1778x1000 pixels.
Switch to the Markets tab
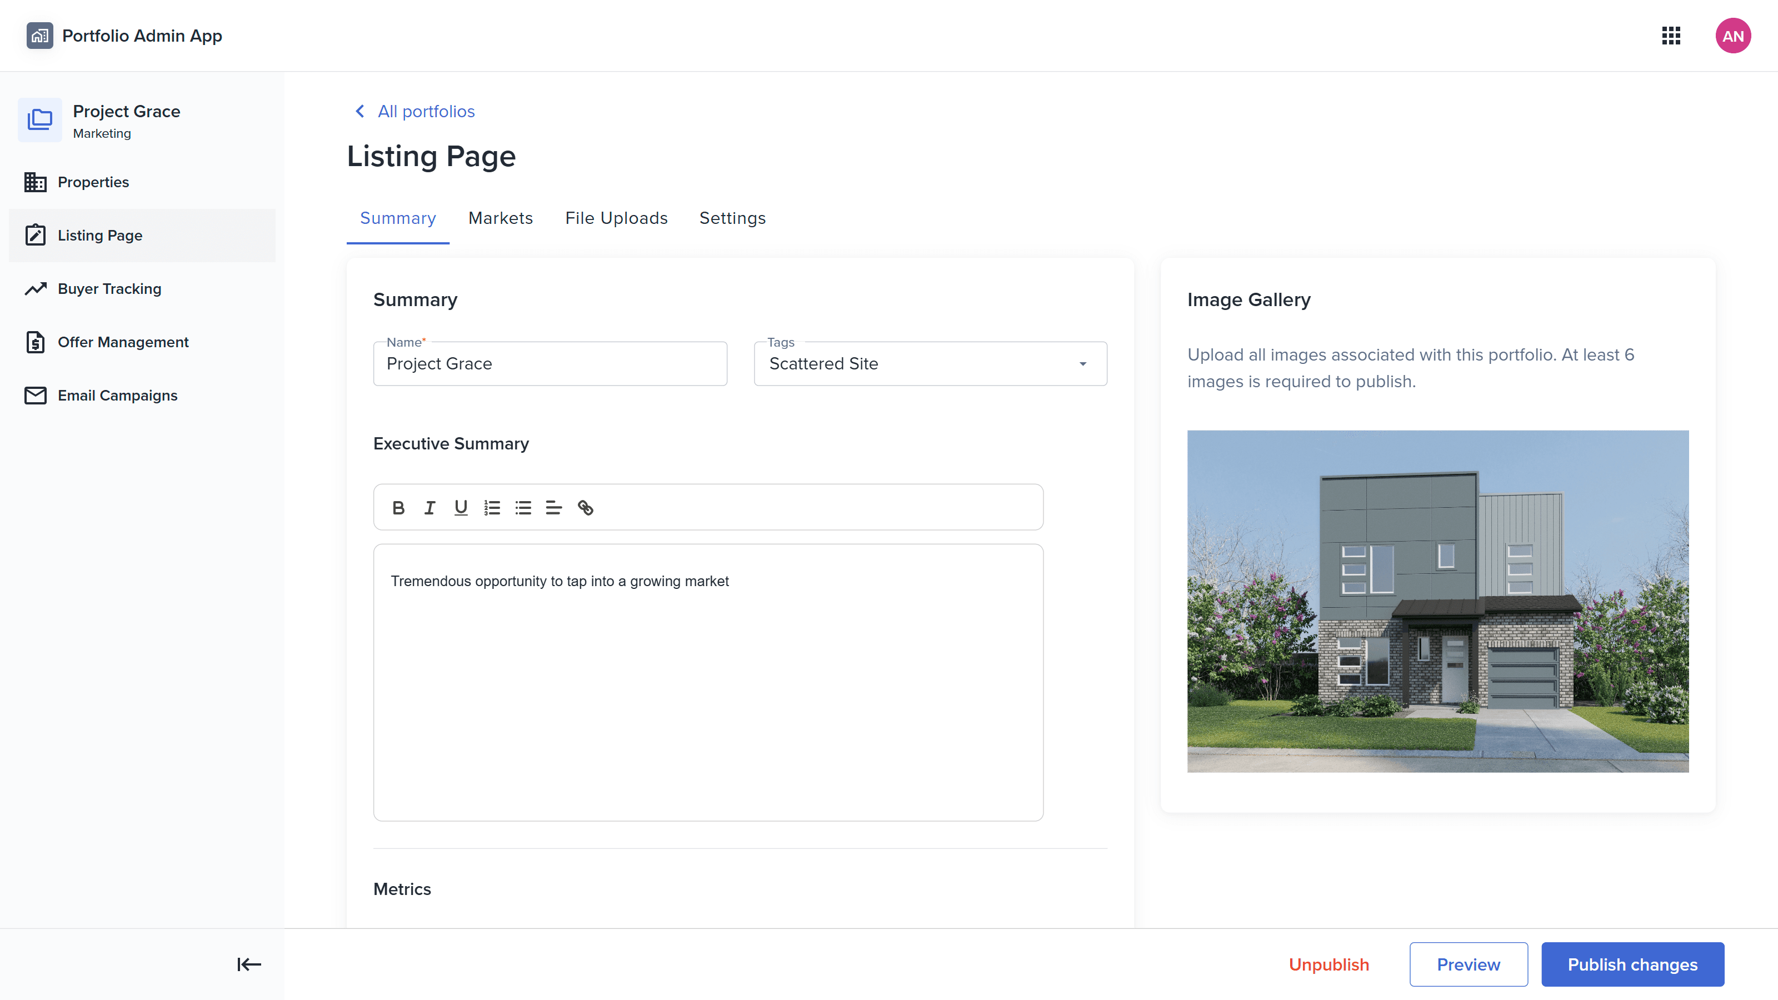(x=501, y=218)
